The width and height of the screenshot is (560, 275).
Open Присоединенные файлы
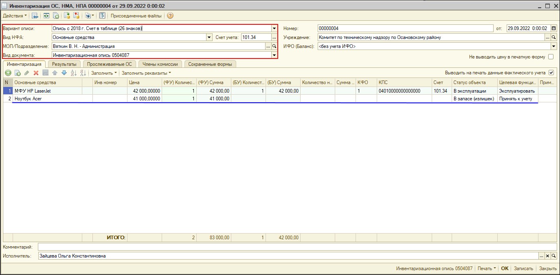(136, 16)
